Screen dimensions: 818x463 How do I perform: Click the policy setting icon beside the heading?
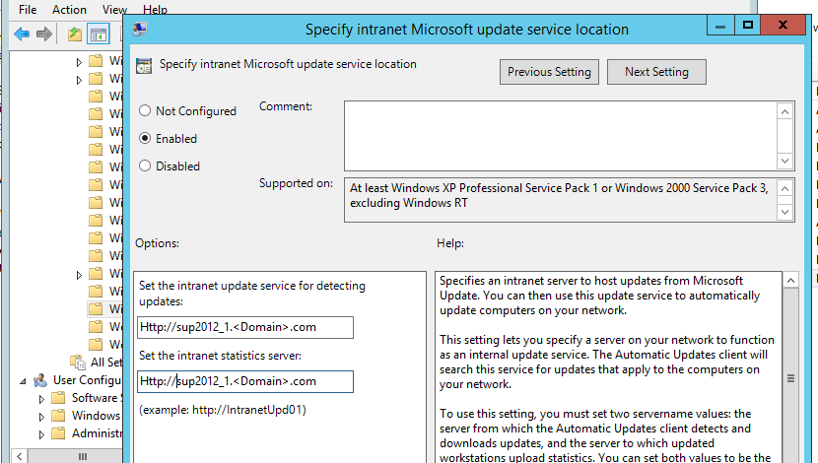(144, 66)
